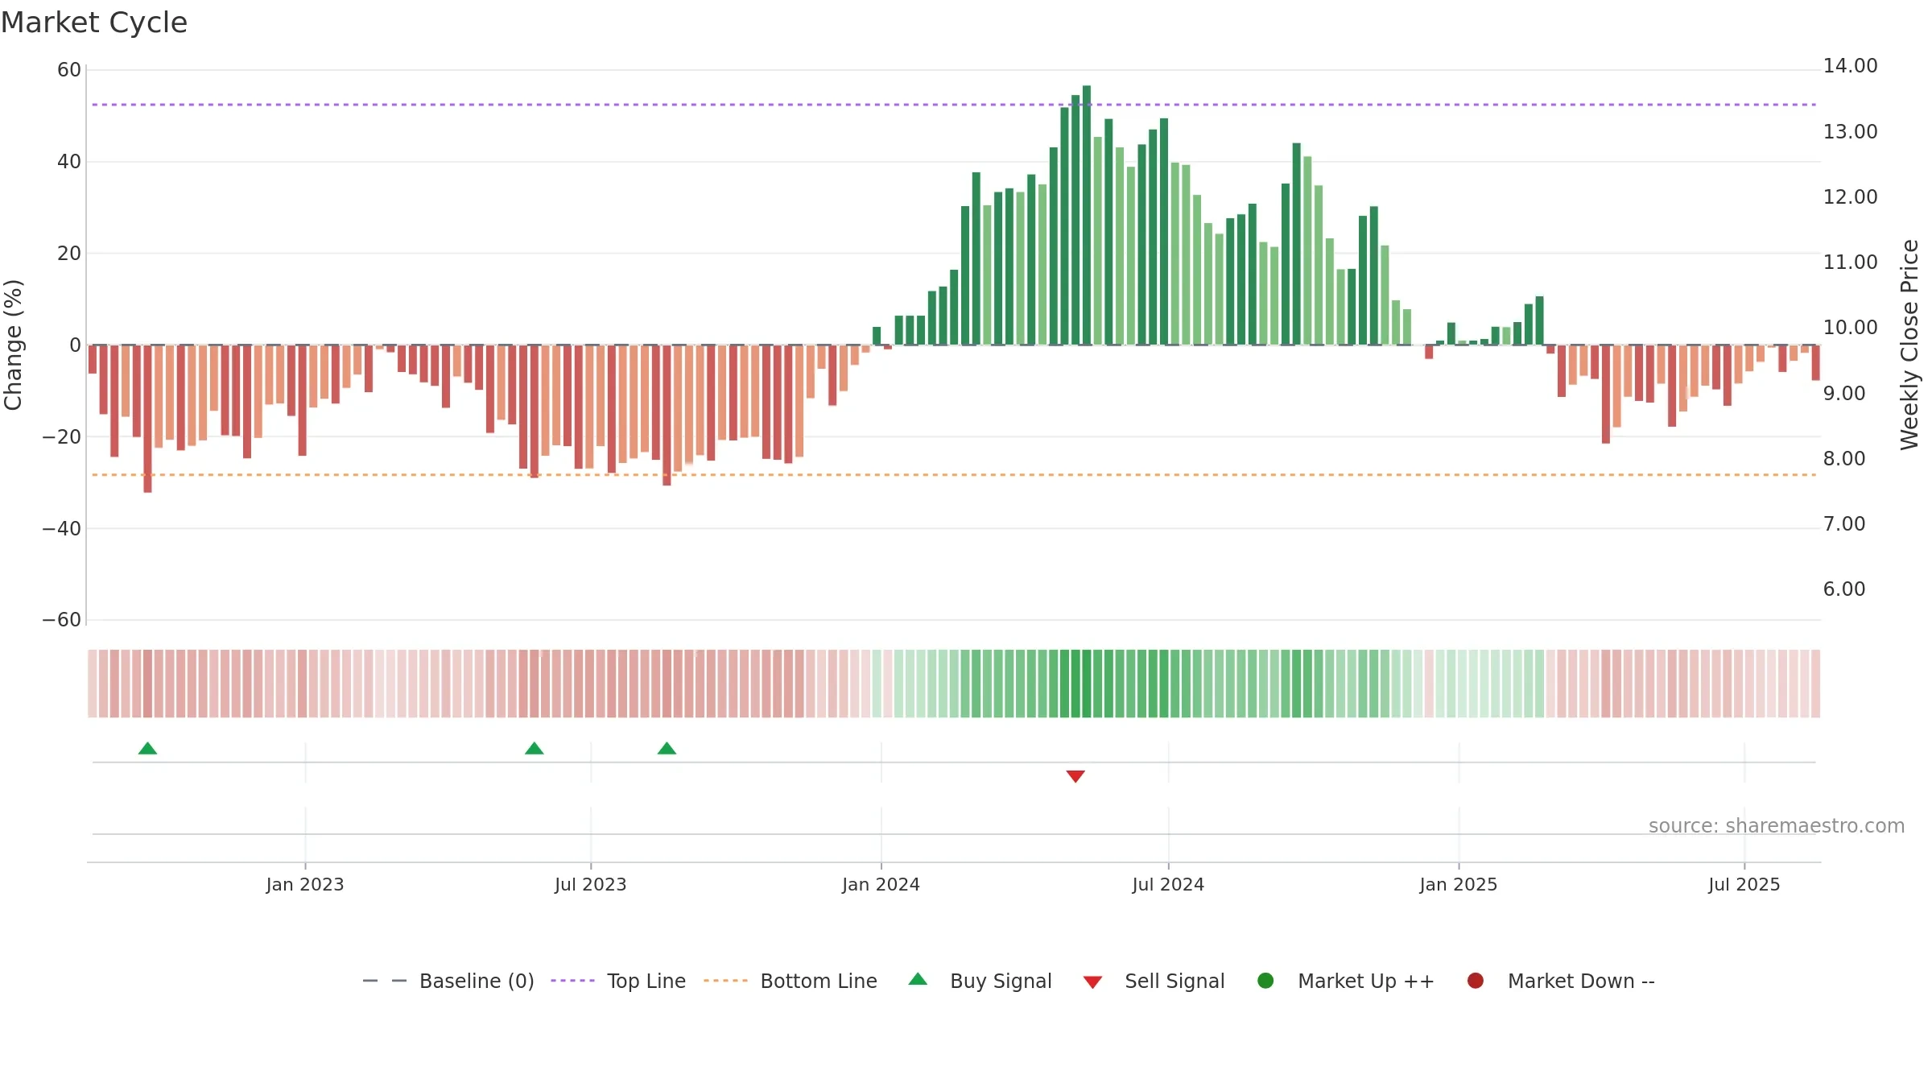1932x1087 pixels.
Task: Click the sharemaestro.com source text
Action: (1777, 826)
